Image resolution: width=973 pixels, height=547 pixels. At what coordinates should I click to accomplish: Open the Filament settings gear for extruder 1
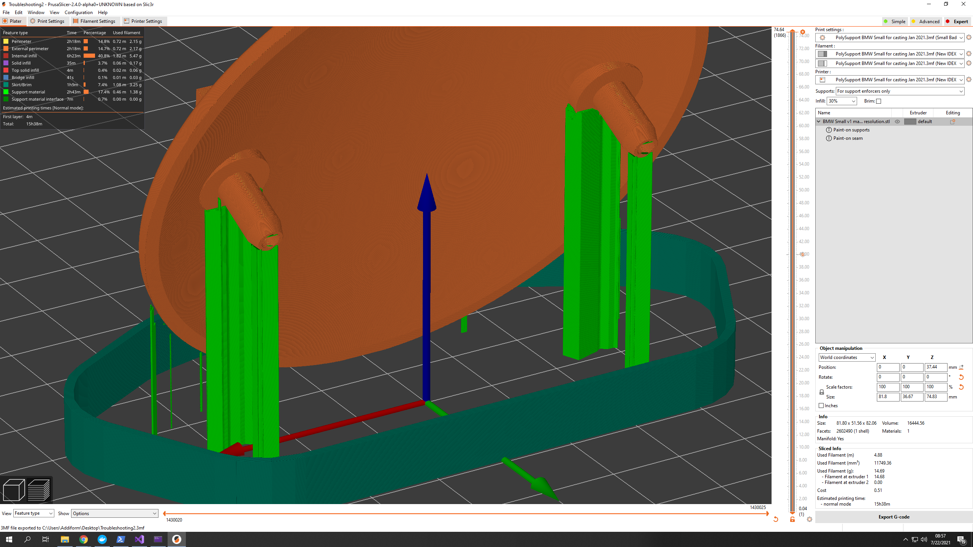pyautogui.click(x=968, y=54)
